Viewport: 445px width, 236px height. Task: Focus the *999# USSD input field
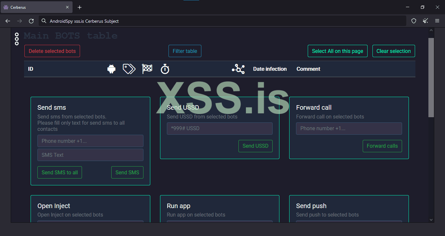pyautogui.click(x=220, y=128)
